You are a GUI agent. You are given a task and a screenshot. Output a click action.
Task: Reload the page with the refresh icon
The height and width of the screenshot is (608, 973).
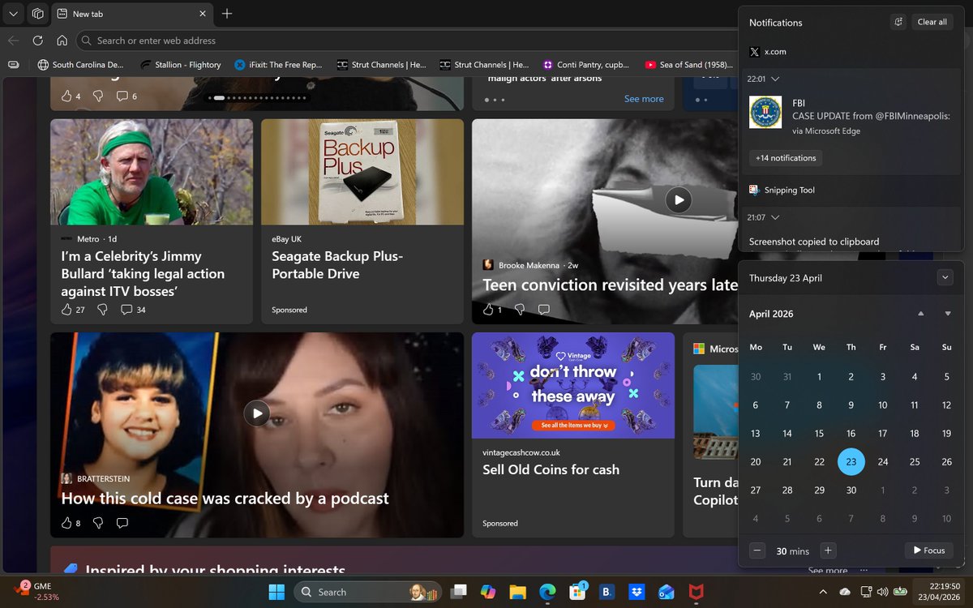click(37, 41)
